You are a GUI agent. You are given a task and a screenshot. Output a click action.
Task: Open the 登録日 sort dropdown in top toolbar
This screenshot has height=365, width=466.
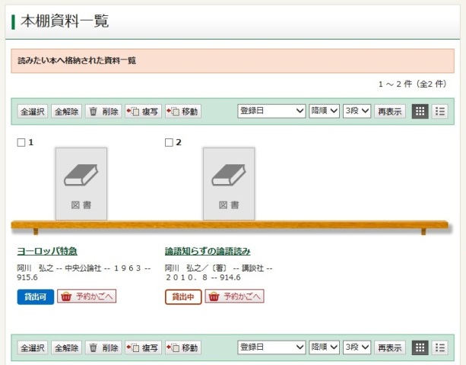[x=271, y=111]
